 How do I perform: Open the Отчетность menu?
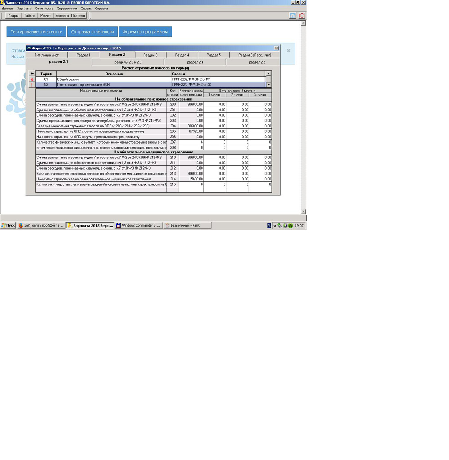coord(44,9)
